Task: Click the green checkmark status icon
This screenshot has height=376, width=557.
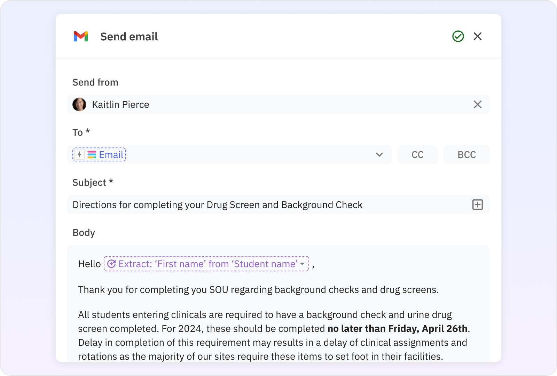Action: [458, 36]
